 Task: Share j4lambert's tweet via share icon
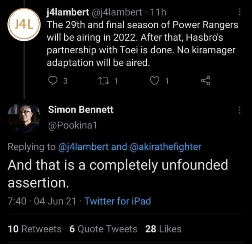click(205, 81)
